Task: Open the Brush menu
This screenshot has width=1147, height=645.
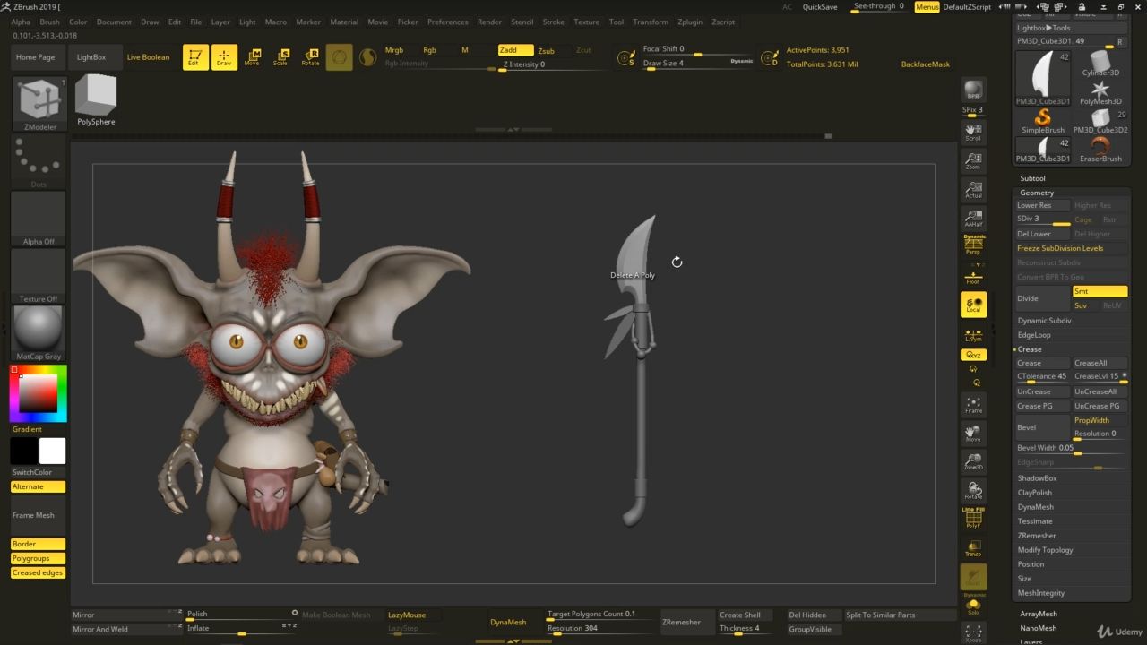Action: [x=50, y=21]
